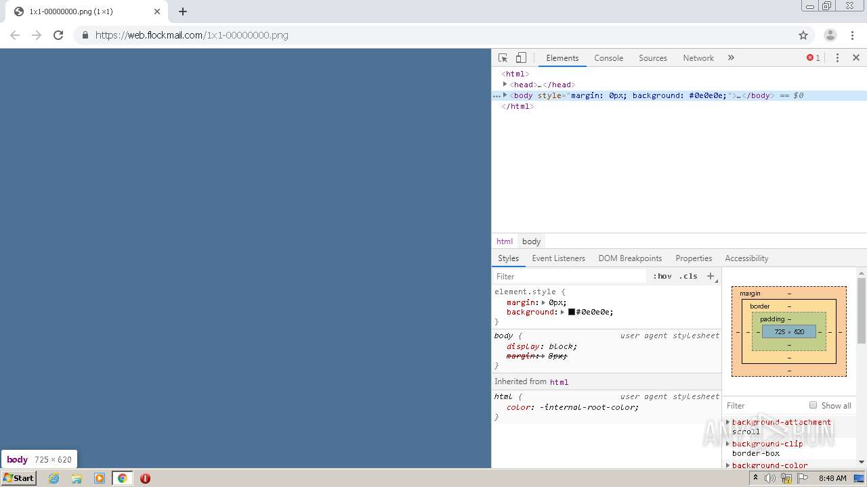Viewport: 867px width, 487px height.
Task: Expand the background-attachment computed property
Action: click(728, 422)
